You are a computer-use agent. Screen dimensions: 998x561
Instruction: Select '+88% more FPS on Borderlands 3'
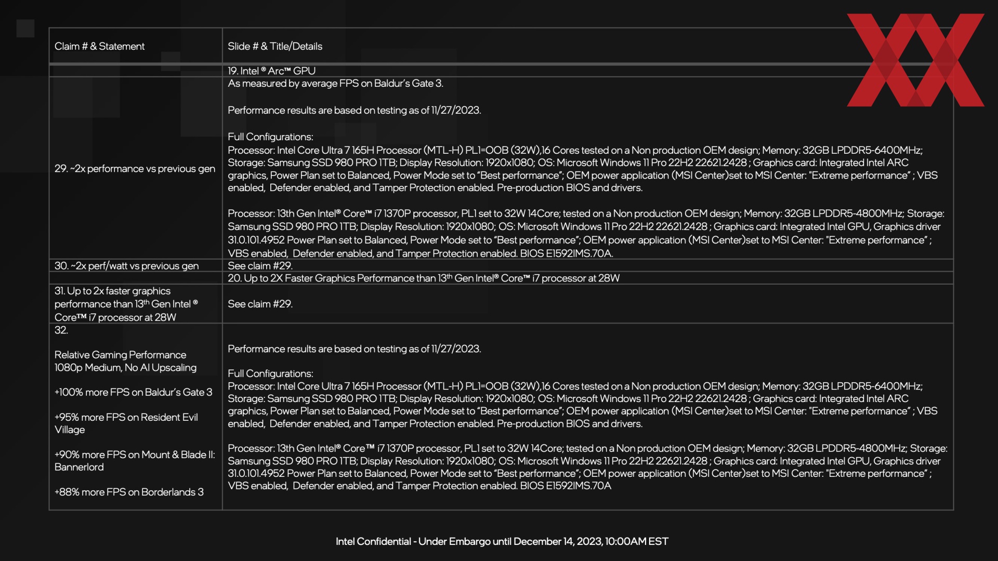(129, 492)
